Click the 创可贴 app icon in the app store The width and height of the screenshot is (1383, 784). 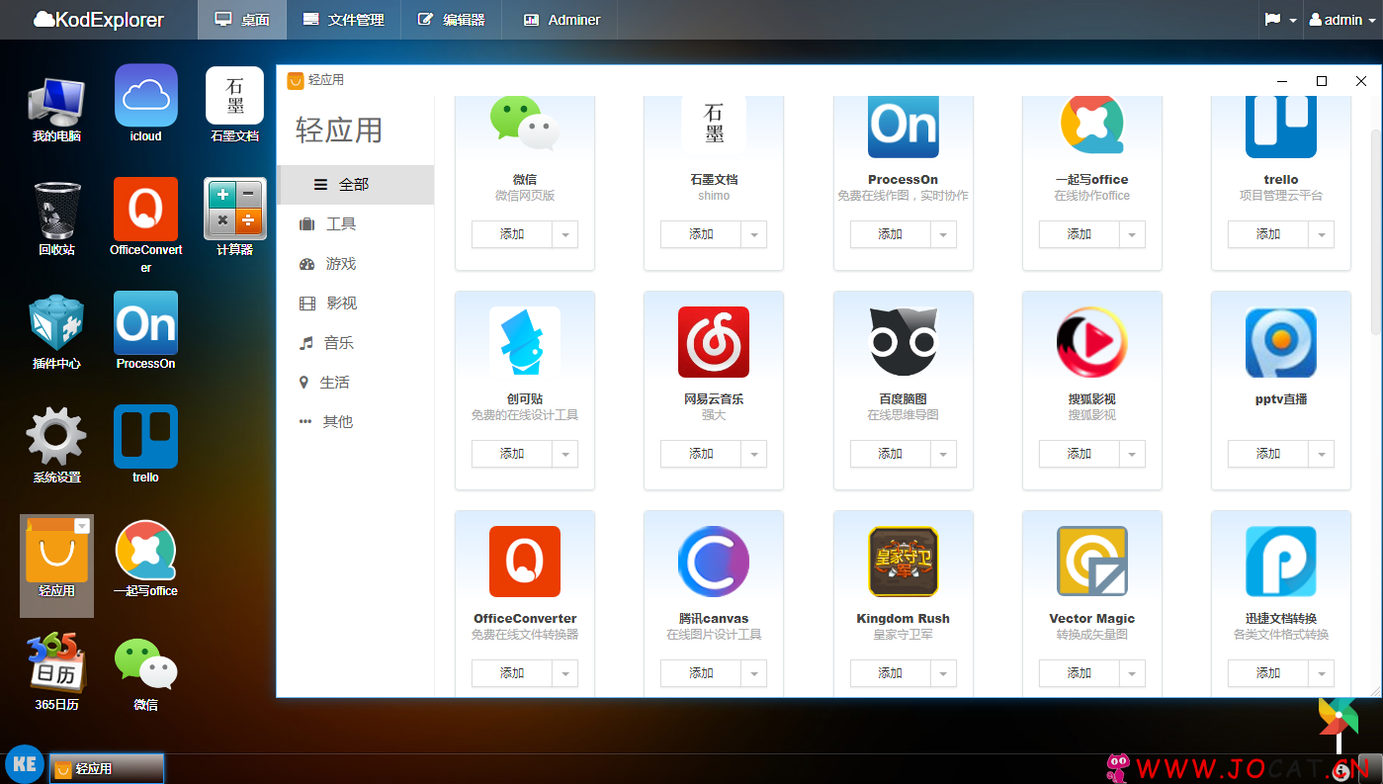point(525,342)
